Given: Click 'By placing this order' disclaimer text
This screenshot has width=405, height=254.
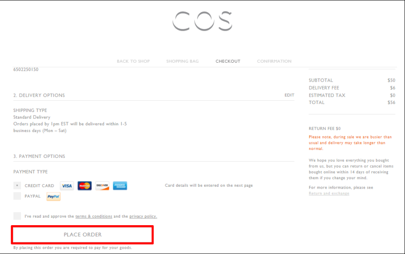Looking at the screenshot, I should (73, 248).
